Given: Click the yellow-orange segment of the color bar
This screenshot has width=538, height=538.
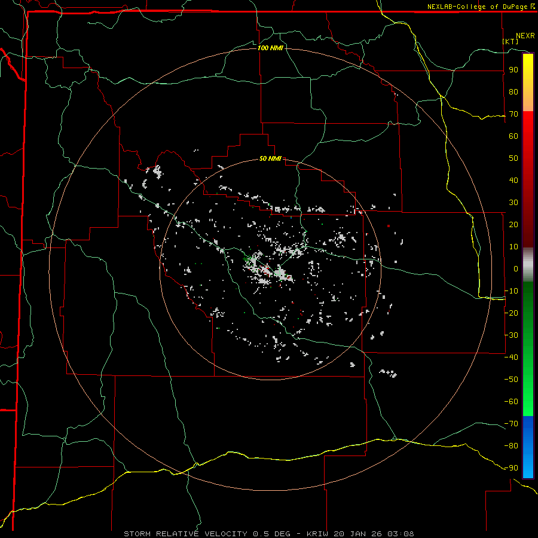Looking at the screenshot, I should [528, 82].
